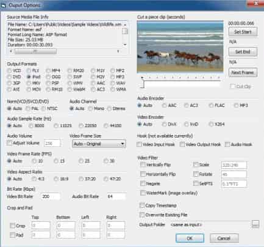The image size is (264, 247).
Task: Toggle Overwrite Existing File checkbox
Action: click(142, 215)
